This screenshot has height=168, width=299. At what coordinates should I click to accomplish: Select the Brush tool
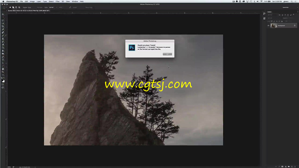(x=3, y=35)
